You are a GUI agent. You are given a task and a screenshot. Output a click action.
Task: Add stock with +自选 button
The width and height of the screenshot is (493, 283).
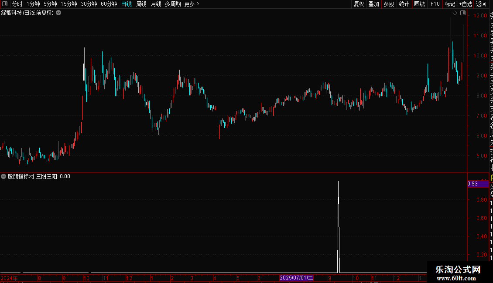(x=466, y=4)
